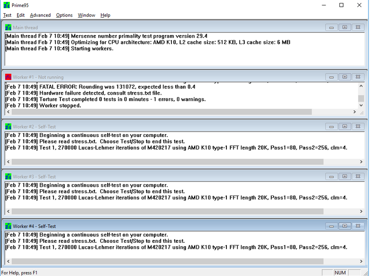This screenshot has height=276, width=371.
Task: Click Worker #2 Test 1 Lucas-Lehmer iterations line
Action: coord(176,148)
